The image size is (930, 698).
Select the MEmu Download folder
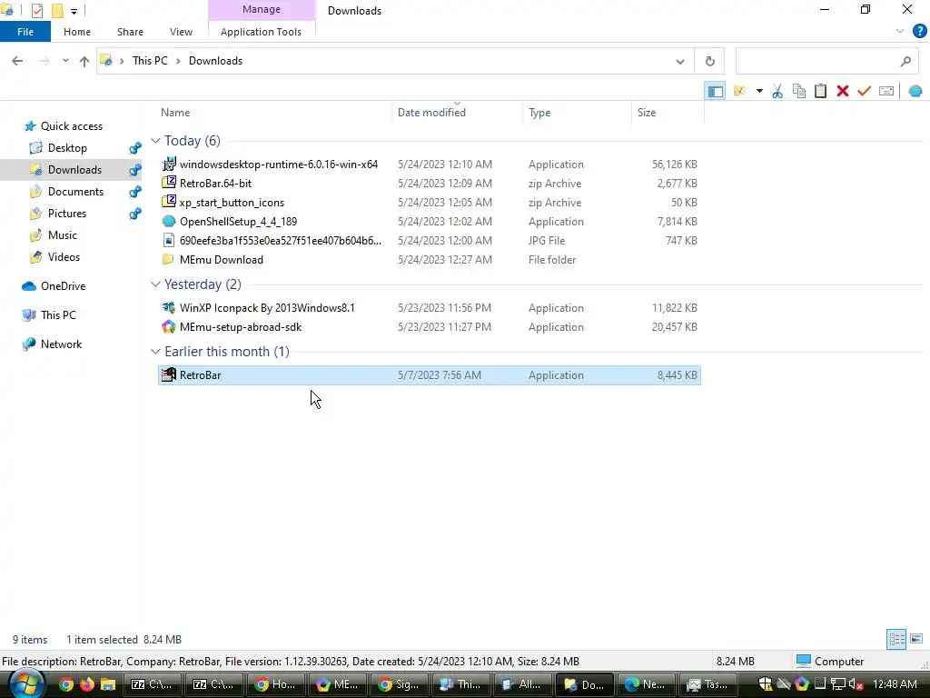(430, 259)
